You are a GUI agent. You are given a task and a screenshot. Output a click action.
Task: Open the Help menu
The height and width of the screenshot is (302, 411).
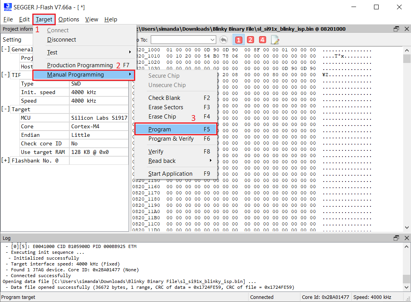pos(111,19)
